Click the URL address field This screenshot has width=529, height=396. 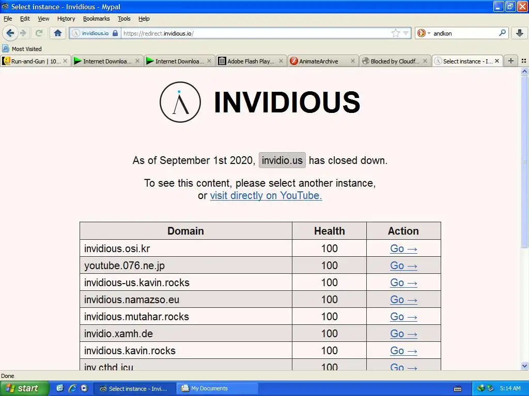point(256,34)
